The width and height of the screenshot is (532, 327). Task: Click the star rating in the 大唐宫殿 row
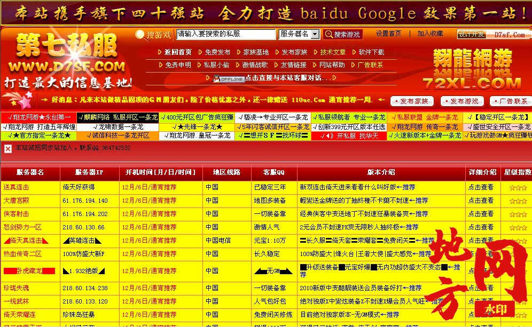pyautogui.click(x=518, y=201)
